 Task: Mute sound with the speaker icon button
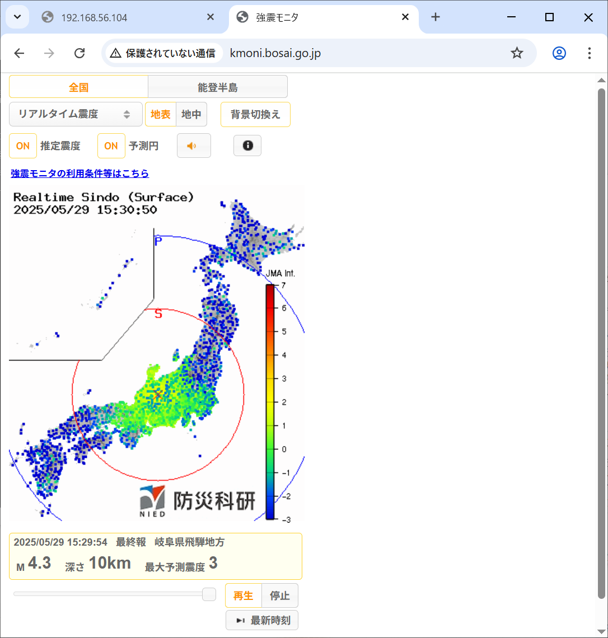(194, 146)
